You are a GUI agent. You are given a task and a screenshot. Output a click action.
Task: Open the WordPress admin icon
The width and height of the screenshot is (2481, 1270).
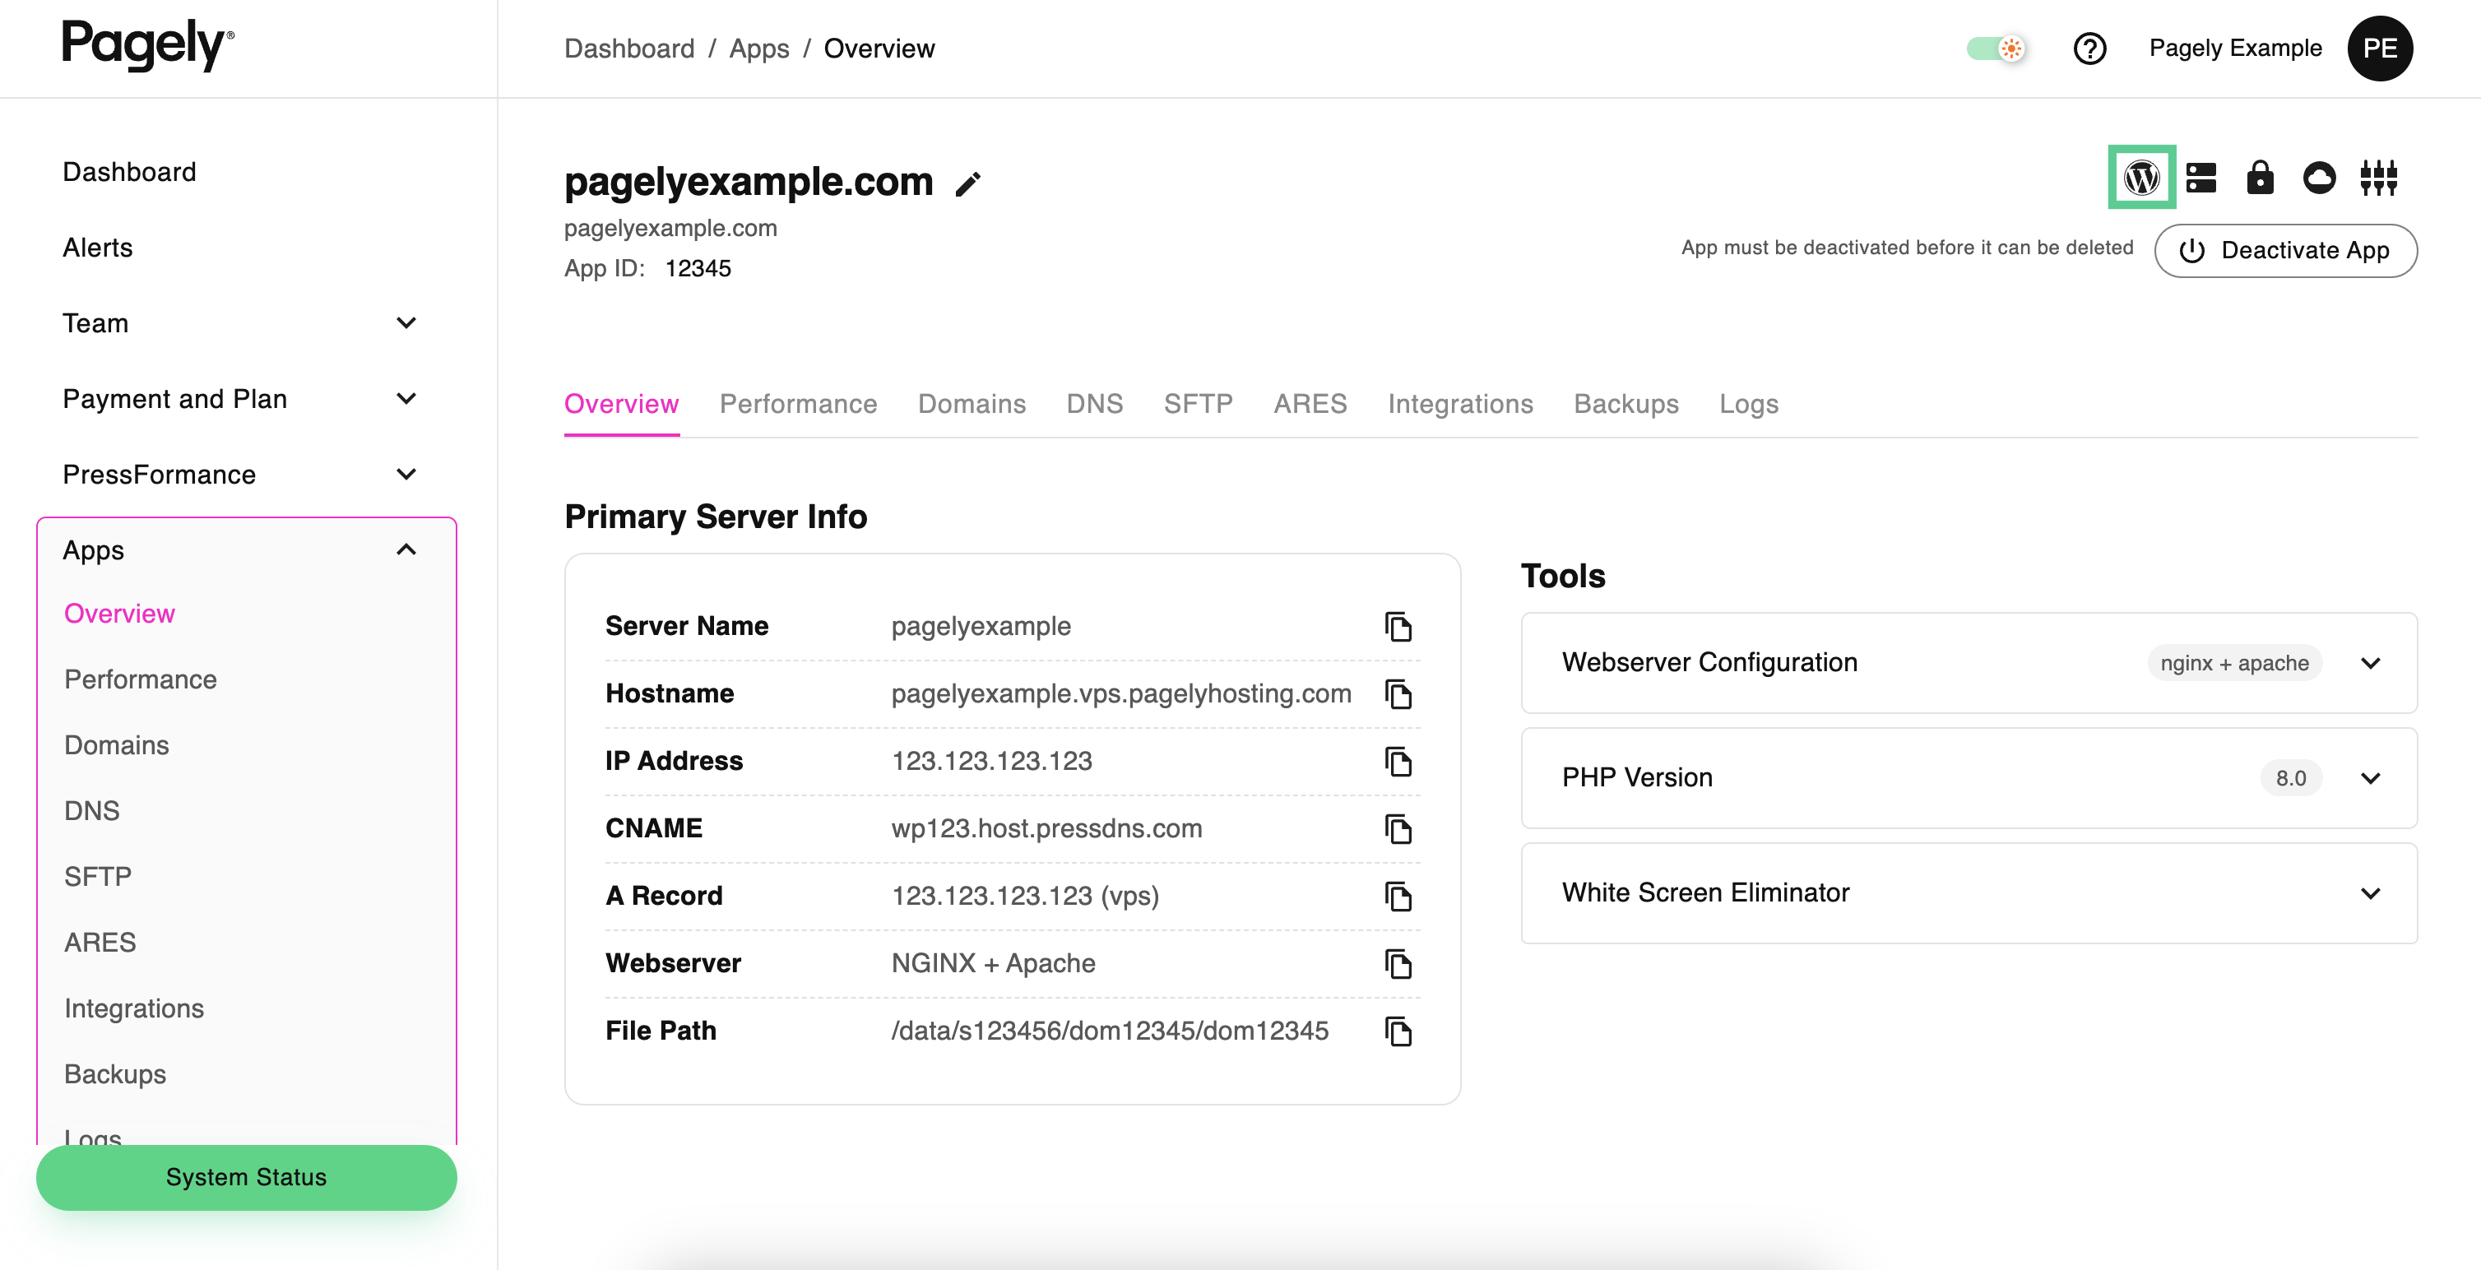coord(2141,177)
